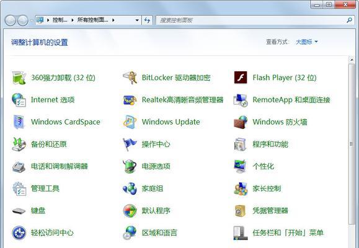
Task: Open the 操作中心 flag icon
Action: pos(130,144)
